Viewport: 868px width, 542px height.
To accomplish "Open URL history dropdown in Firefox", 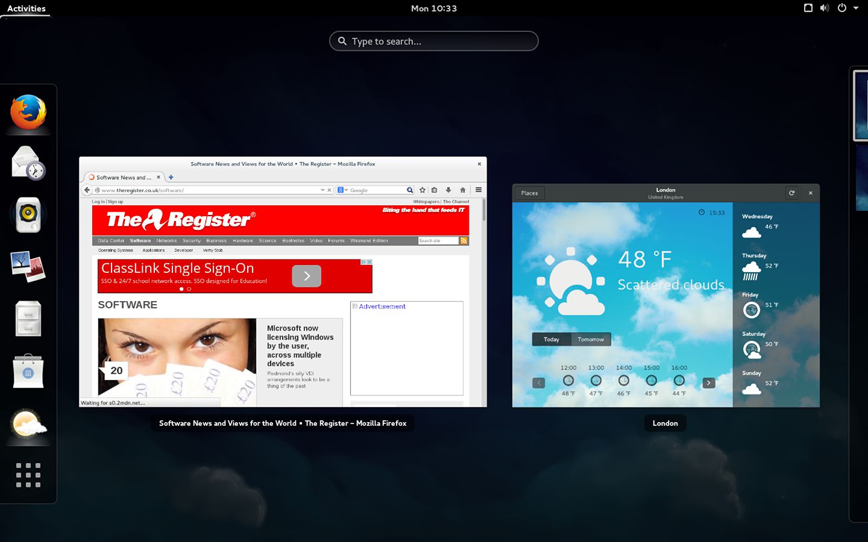I will click(x=322, y=190).
